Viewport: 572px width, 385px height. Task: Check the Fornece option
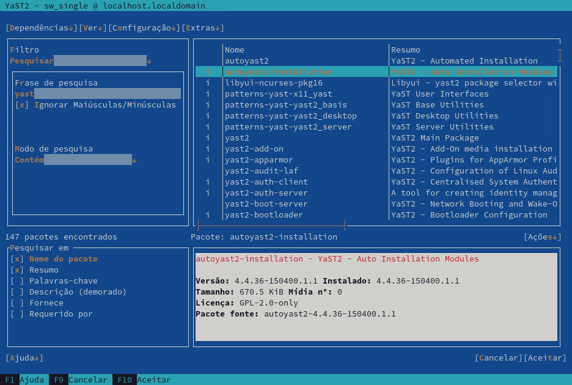tap(37, 303)
